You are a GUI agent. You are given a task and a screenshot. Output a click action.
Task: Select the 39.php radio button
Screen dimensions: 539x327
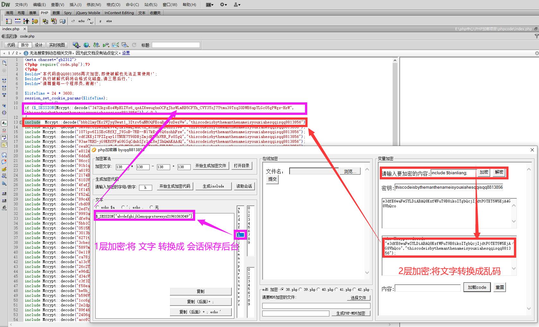(x=300, y=289)
